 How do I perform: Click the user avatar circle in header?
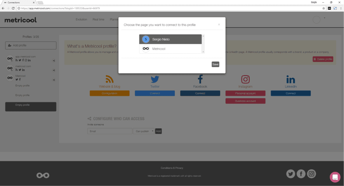click(316, 20)
